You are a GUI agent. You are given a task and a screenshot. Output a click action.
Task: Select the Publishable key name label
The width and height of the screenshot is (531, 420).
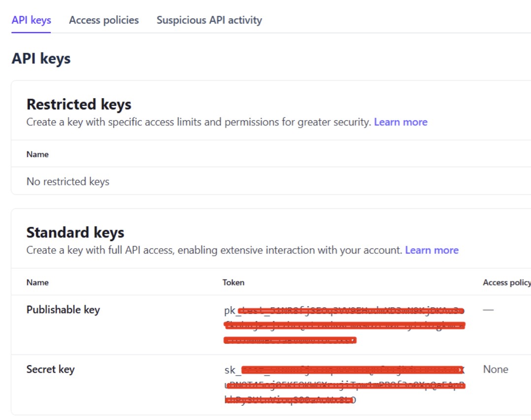[63, 310]
